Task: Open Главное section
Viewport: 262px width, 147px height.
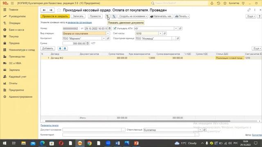Action: click(14, 10)
